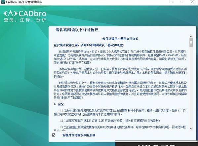Click the underlined 软件终端用户使用许可协议 title
Viewport: 198px width, 146px height.
120,39
